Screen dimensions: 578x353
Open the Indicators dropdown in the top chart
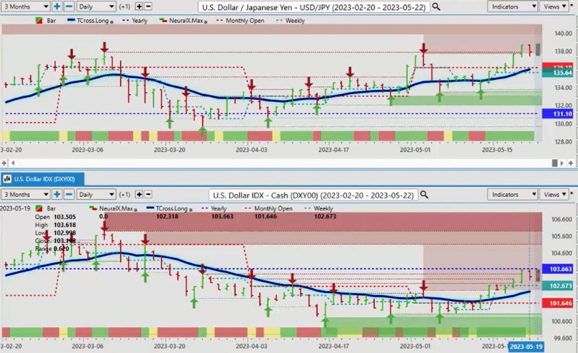(x=513, y=6)
